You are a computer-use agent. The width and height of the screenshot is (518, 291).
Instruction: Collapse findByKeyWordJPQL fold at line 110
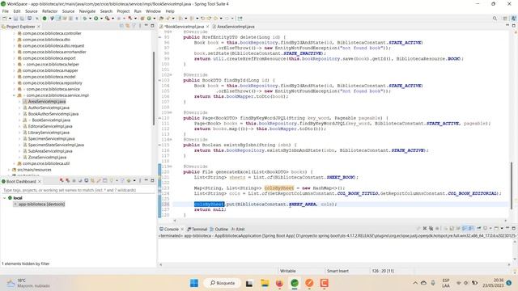pos(160,118)
